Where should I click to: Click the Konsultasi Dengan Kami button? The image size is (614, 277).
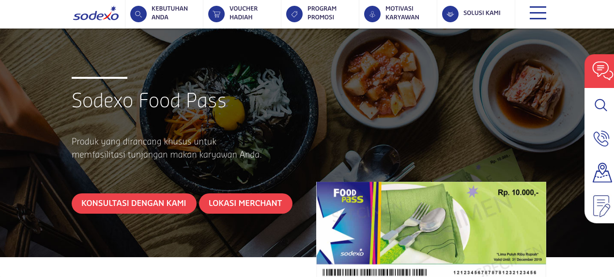tap(134, 204)
